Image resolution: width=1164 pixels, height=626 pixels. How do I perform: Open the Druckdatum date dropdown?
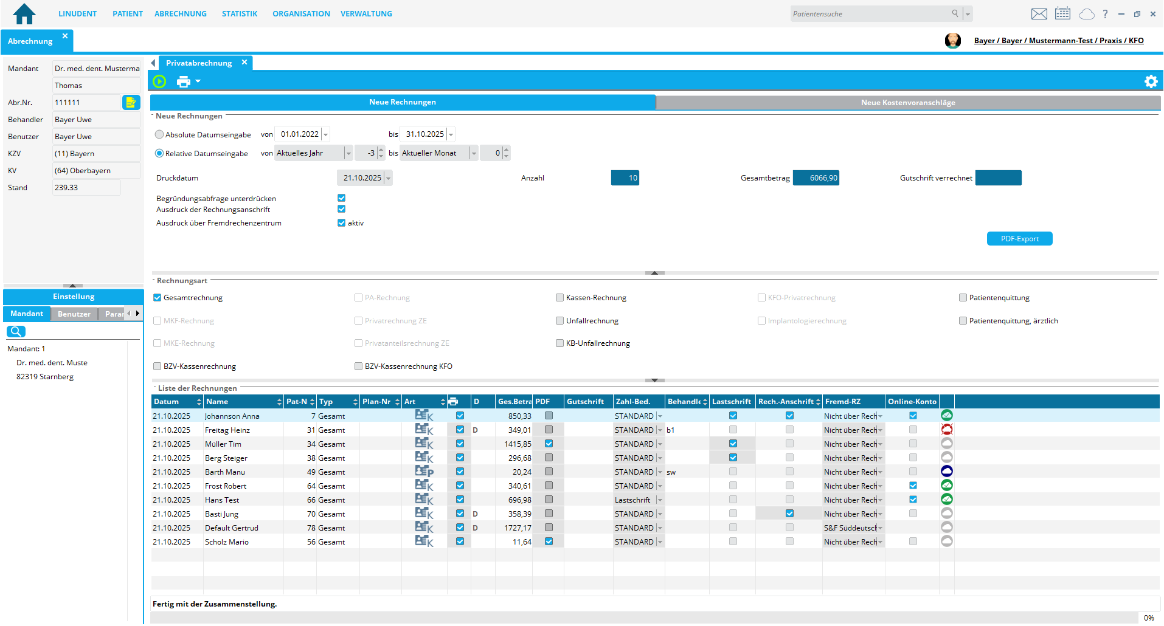tap(388, 178)
